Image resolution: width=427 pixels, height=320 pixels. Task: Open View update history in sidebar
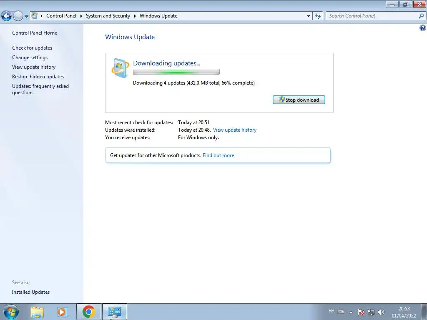(34, 67)
